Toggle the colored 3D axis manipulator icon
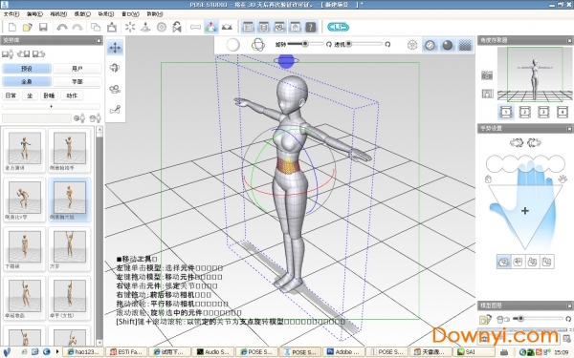This screenshot has height=358, width=574. click(x=211, y=27)
